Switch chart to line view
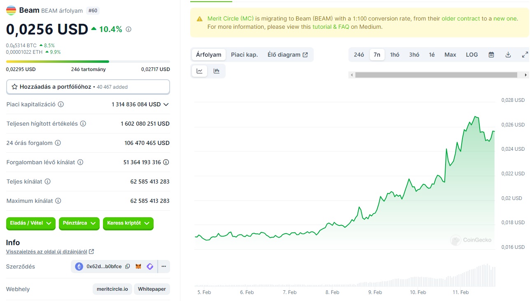 click(x=200, y=71)
